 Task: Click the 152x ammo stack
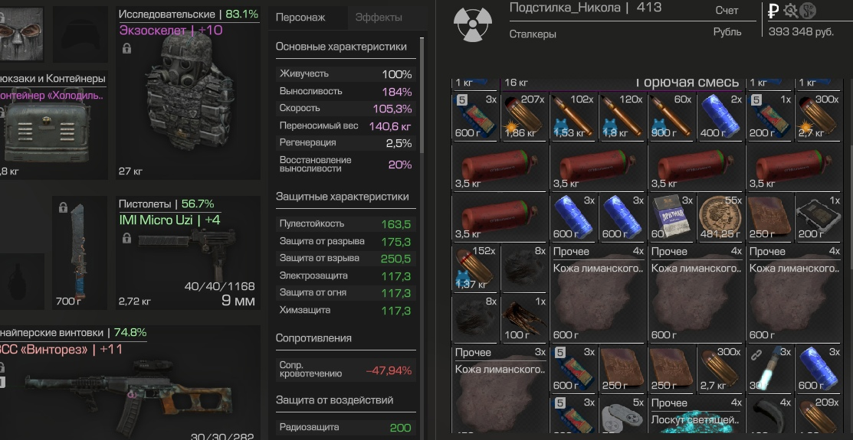475,267
